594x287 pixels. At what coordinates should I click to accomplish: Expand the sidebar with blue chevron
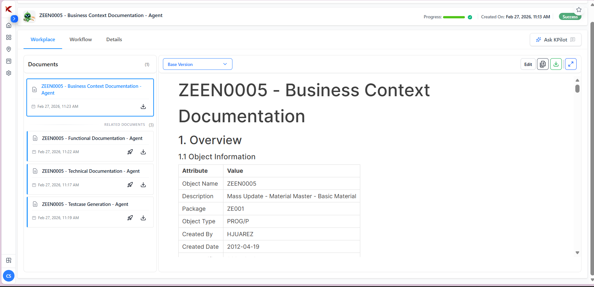14,19
